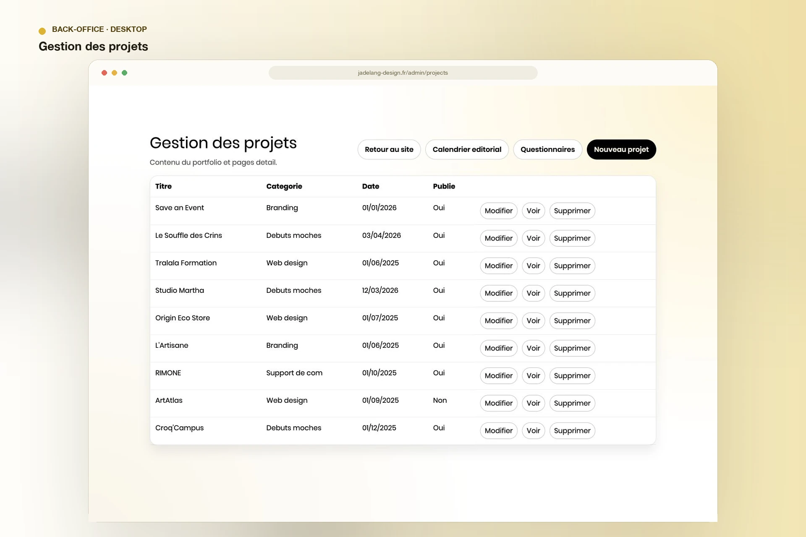
Task: Select the Origin Eco Store title
Action: pyautogui.click(x=182, y=318)
